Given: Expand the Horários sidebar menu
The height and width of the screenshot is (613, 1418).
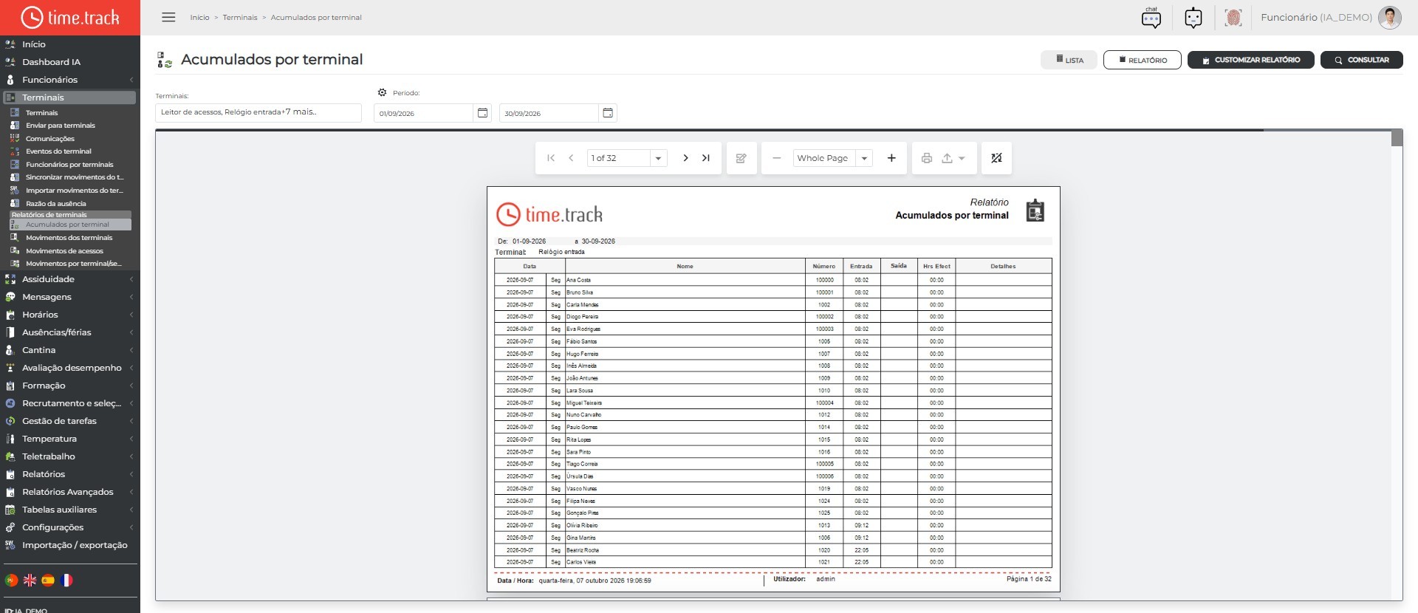Looking at the screenshot, I should pos(69,315).
